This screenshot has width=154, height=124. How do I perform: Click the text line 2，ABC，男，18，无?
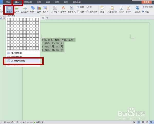click(52, 47)
